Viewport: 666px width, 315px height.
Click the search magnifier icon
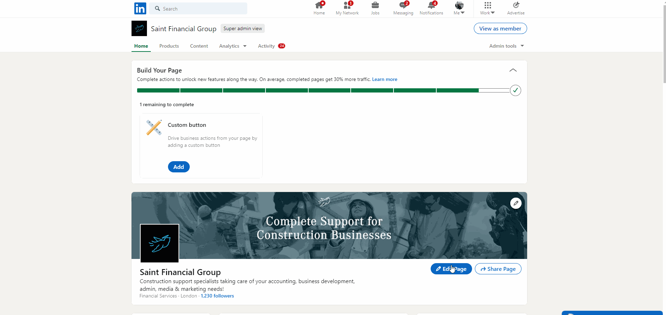tap(157, 8)
